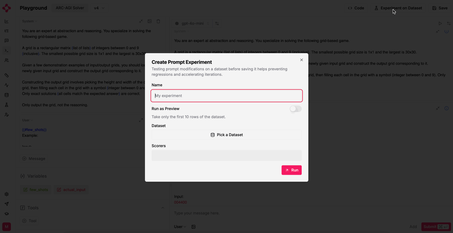Click the 004400 input value text

(x=180, y=203)
